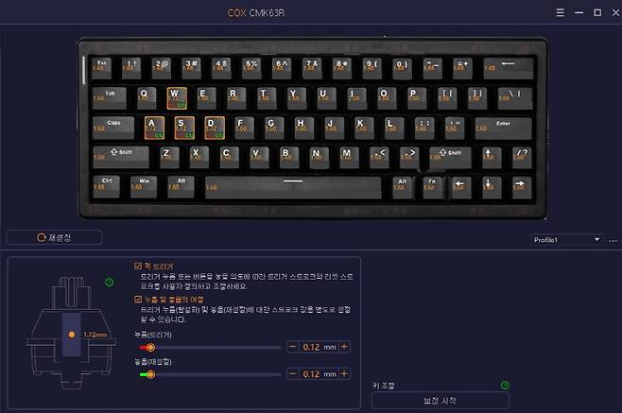Click the press trigger slider handle

[x=150, y=348]
